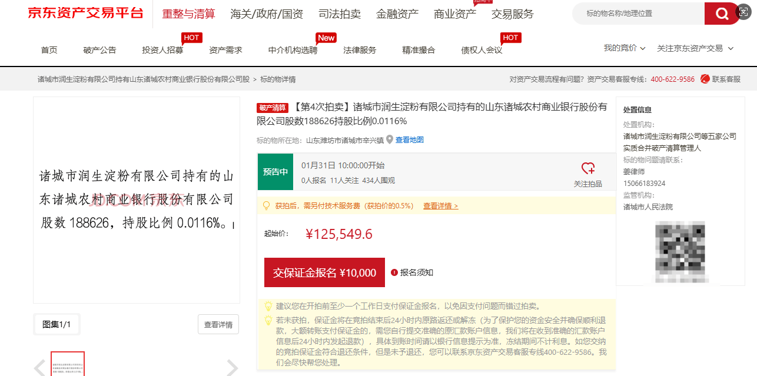757x376 pixels.
Task: Click the search magnifier icon
Action: (722, 14)
